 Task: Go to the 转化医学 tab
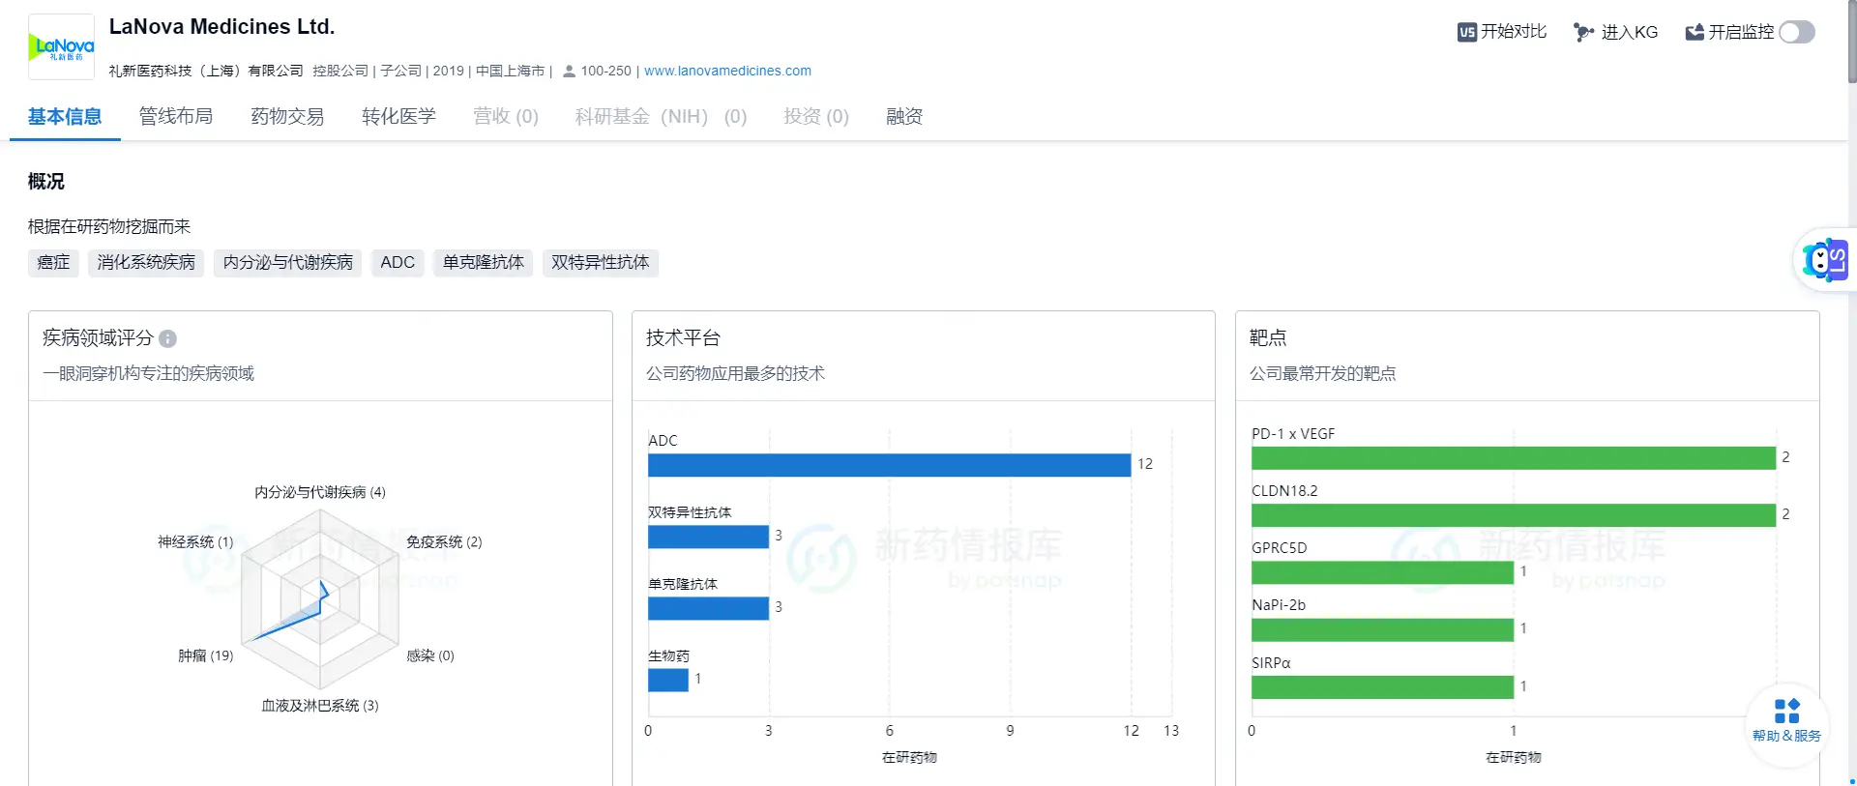tap(398, 116)
